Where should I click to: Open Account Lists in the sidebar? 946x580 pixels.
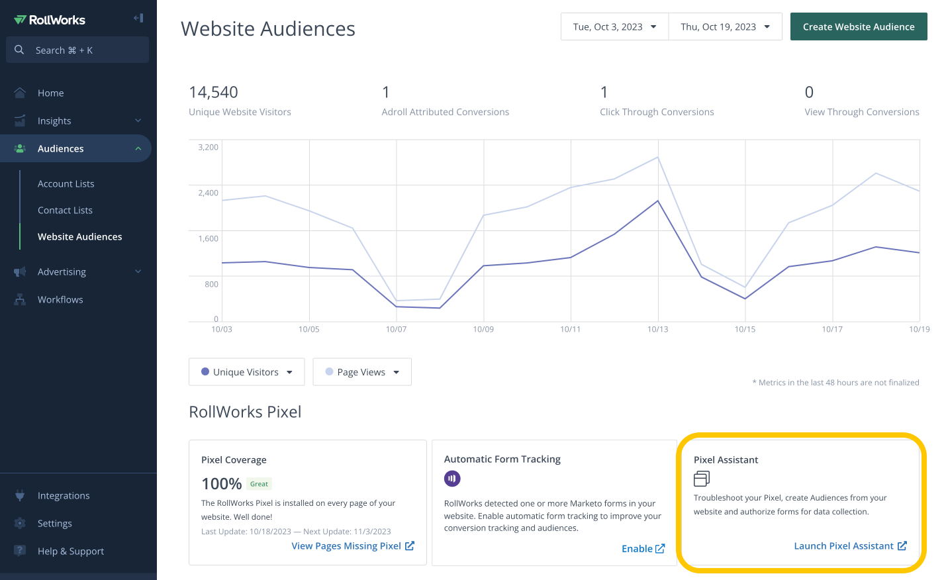point(66,183)
